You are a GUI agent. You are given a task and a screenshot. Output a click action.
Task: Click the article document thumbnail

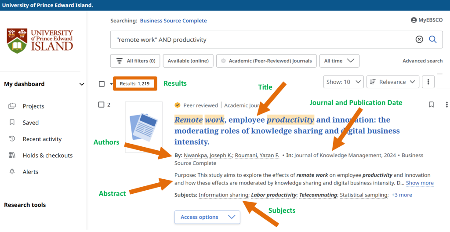(x=144, y=127)
